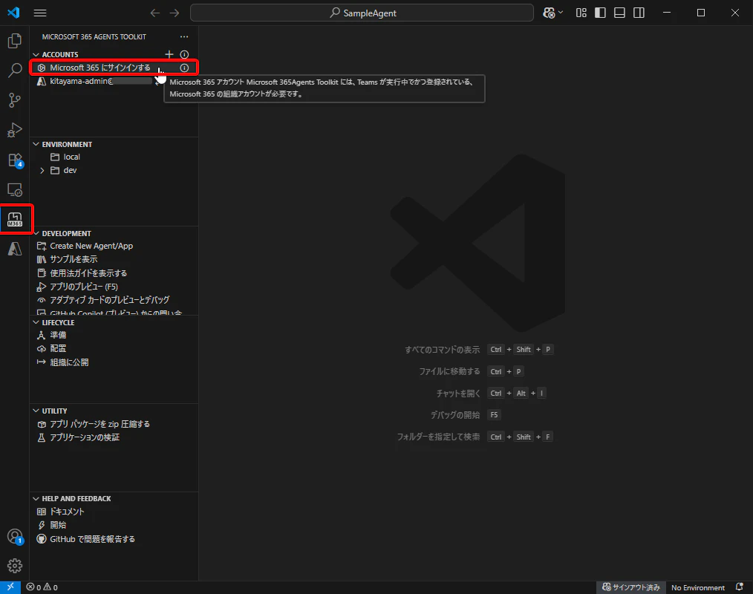The width and height of the screenshot is (753, 594).
Task: Click info icon on Microsoft 365 sign-in row
Action: (184, 68)
